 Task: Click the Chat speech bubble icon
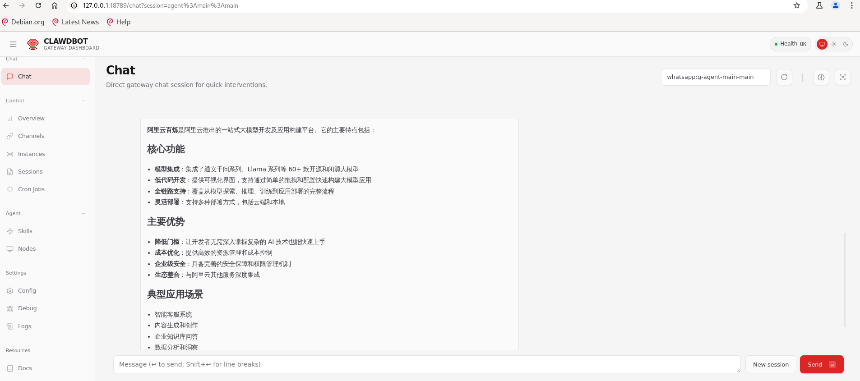(10, 77)
